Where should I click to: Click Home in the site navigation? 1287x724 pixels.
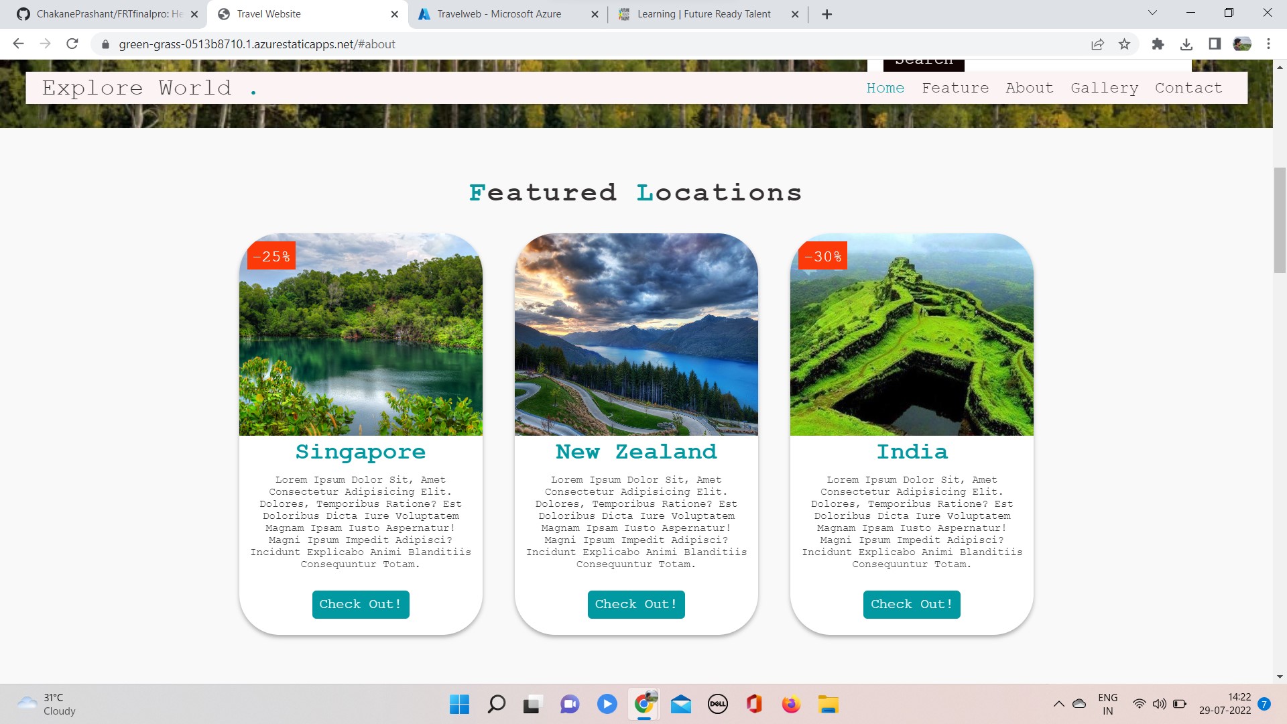885,88
